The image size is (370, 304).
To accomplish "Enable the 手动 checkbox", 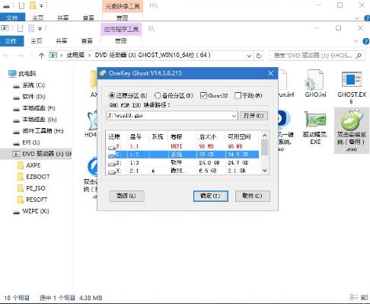I will tap(238, 95).
